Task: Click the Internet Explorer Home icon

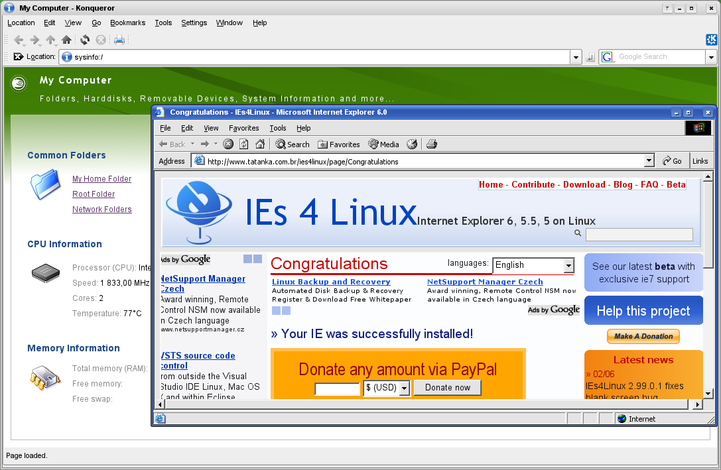Action: click(x=260, y=144)
